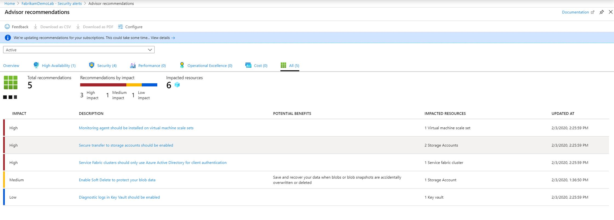
Task: Sort by the IMPACT column header
Action: point(19,113)
